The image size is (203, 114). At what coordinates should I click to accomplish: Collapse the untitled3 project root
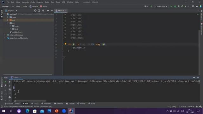click(x=5, y=14)
